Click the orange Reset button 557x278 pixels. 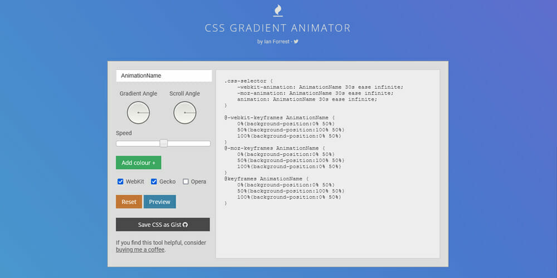pyautogui.click(x=129, y=202)
